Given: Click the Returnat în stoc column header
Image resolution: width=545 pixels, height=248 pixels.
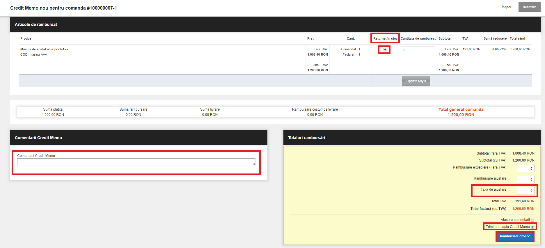Looking at the screenshot, I should (x=385, y=38).
